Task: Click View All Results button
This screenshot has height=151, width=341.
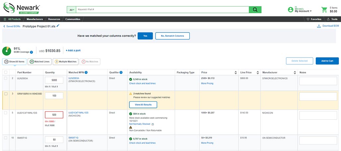Action: [x=143, y=105]
